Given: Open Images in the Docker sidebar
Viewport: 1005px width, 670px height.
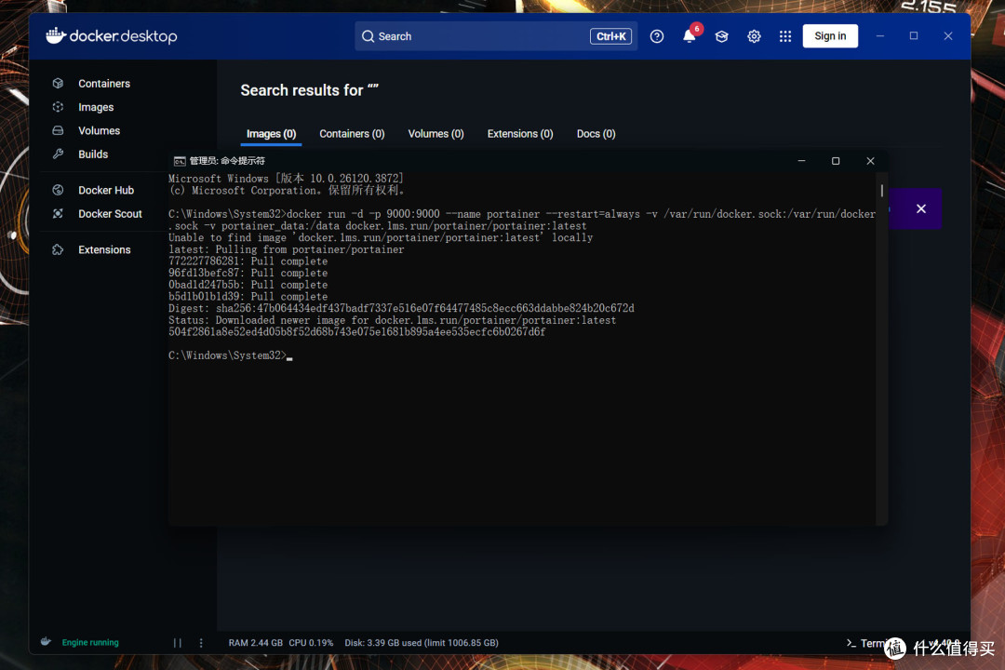Looking at the screenshot, I should 96,107.
